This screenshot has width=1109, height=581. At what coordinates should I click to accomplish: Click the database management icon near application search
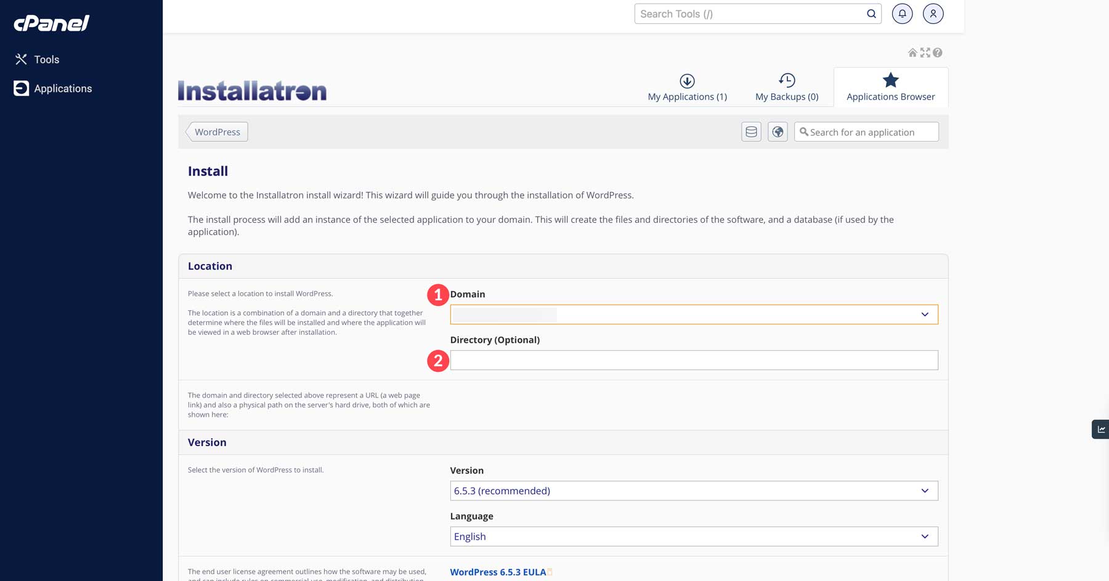(751, 131)
